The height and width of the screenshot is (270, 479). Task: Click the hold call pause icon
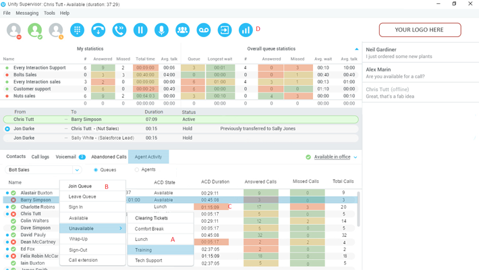coord(140,30)
